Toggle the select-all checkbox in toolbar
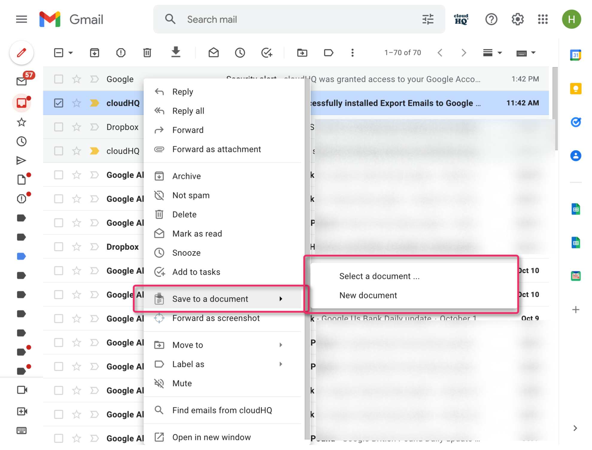 click(59, 53)
